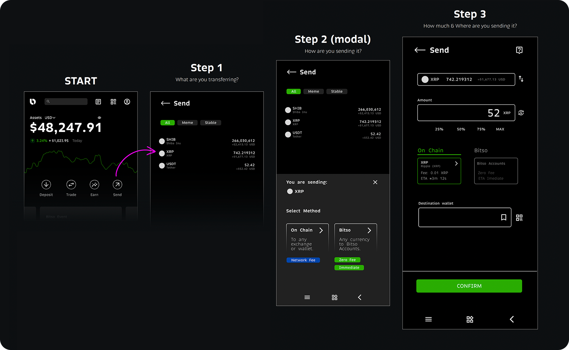Click the Destination wallet input field

(x=465, y=218)
